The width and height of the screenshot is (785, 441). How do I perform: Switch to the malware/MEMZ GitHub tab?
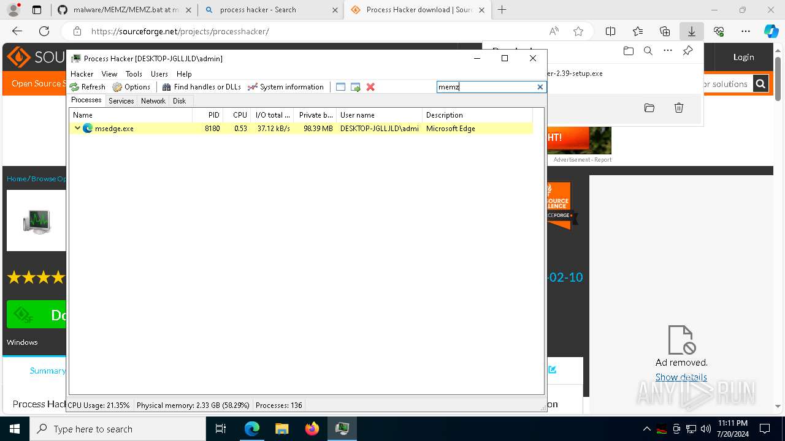(x=126, y=10)
